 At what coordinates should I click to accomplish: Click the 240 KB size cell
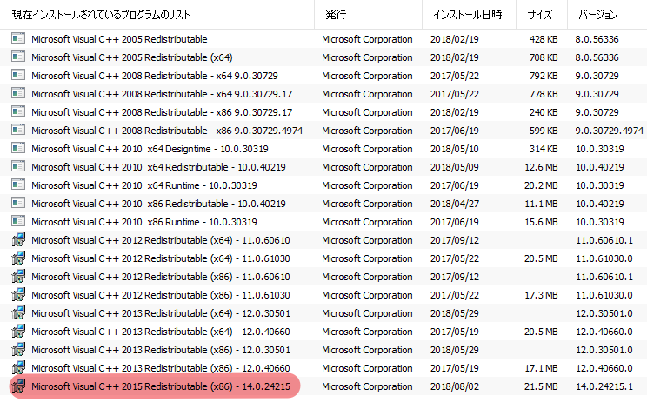point(544,112)
